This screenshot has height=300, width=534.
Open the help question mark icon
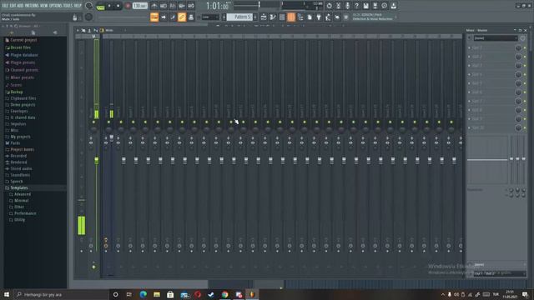pos(356,6)
